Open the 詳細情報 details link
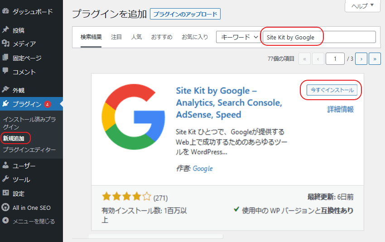 pos(341,109)
